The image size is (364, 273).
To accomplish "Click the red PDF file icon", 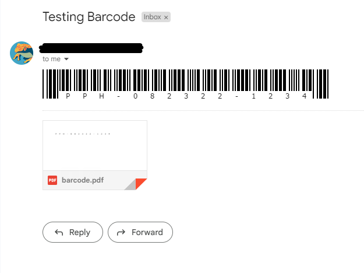I will click(52, 180).
